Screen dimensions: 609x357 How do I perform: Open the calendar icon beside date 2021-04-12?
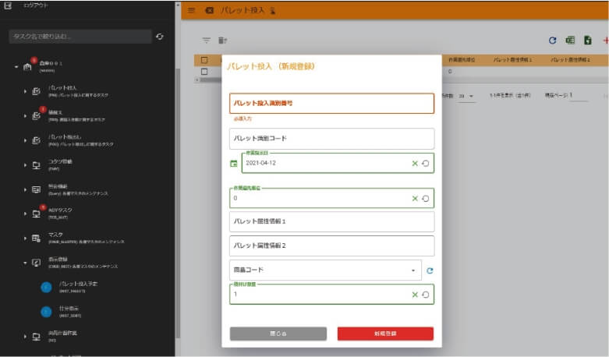(234, 164)
